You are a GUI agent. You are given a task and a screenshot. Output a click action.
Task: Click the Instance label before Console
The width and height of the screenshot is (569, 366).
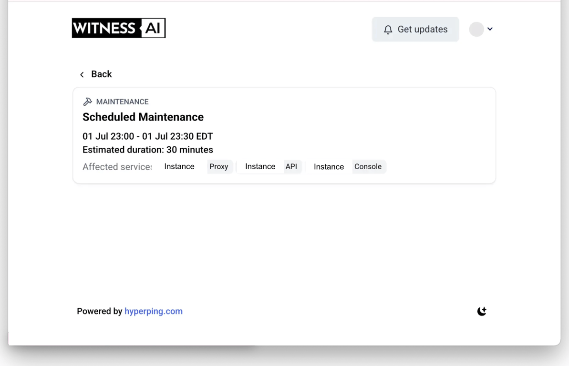click(329, 167)
